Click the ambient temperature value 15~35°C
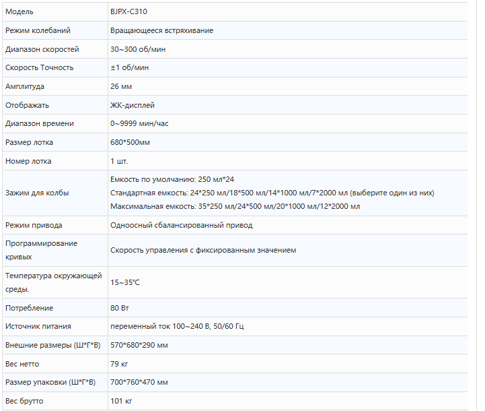485x411 pixels. click(125, 282)
